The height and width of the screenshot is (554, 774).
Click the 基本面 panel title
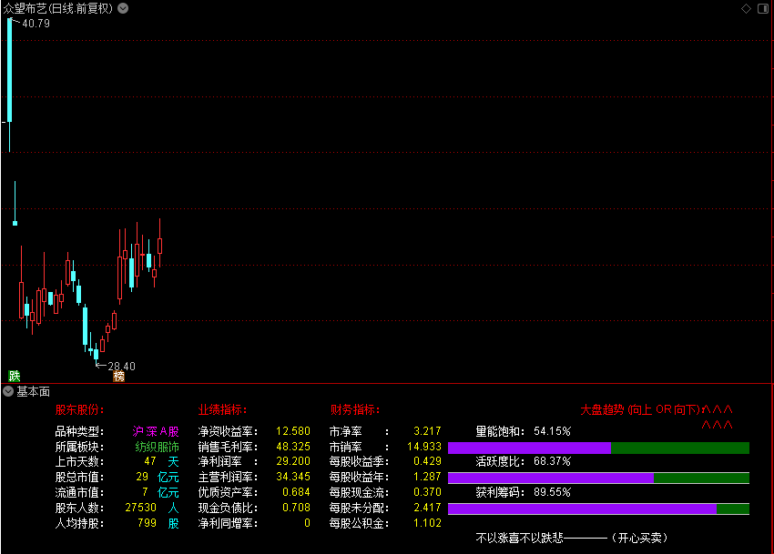click(x=33, y=392)
